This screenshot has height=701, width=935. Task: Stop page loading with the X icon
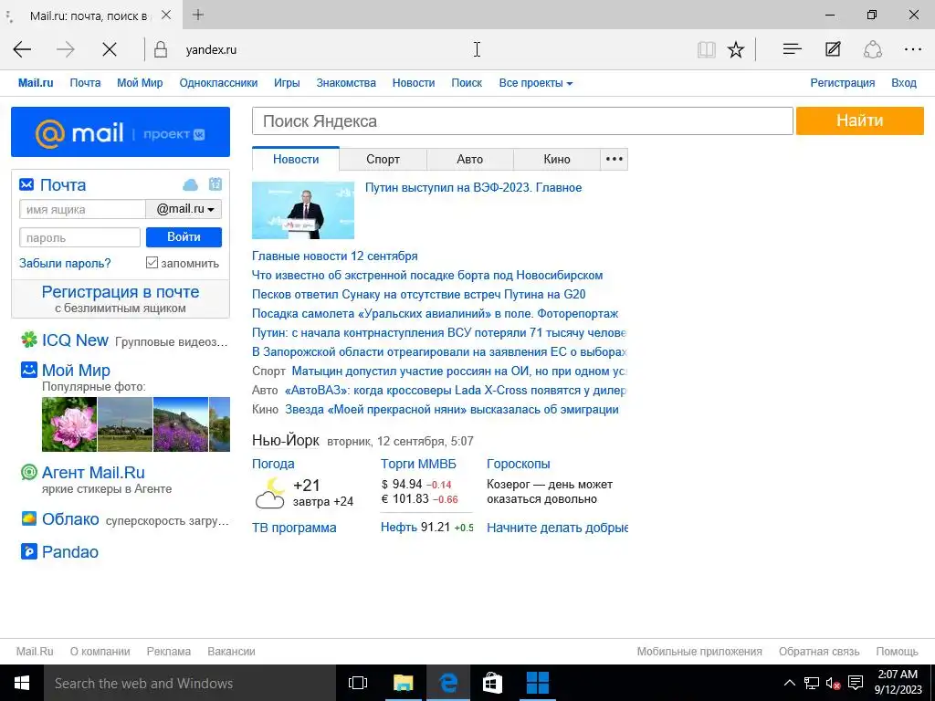pos(110,49)
